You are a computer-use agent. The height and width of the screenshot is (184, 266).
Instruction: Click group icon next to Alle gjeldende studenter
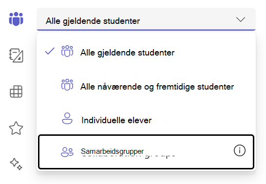[67, 51]
